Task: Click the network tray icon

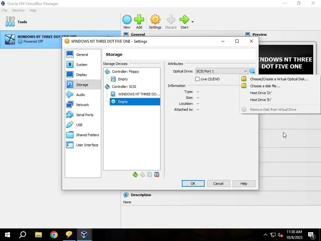Action: coord(273,235)
